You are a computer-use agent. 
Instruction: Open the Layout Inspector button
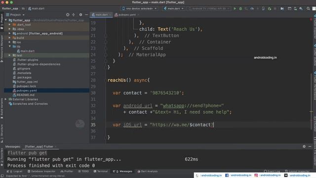coord(297,172)
